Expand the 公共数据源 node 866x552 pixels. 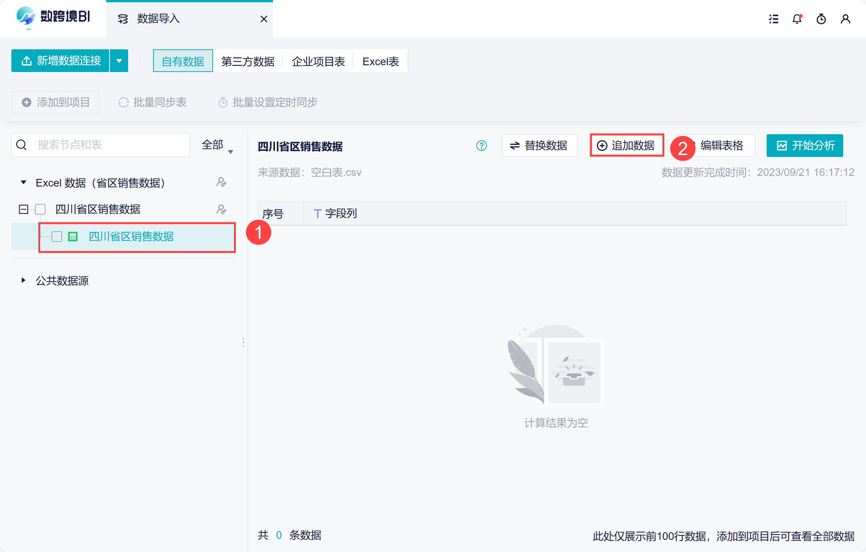pos(24,280)
